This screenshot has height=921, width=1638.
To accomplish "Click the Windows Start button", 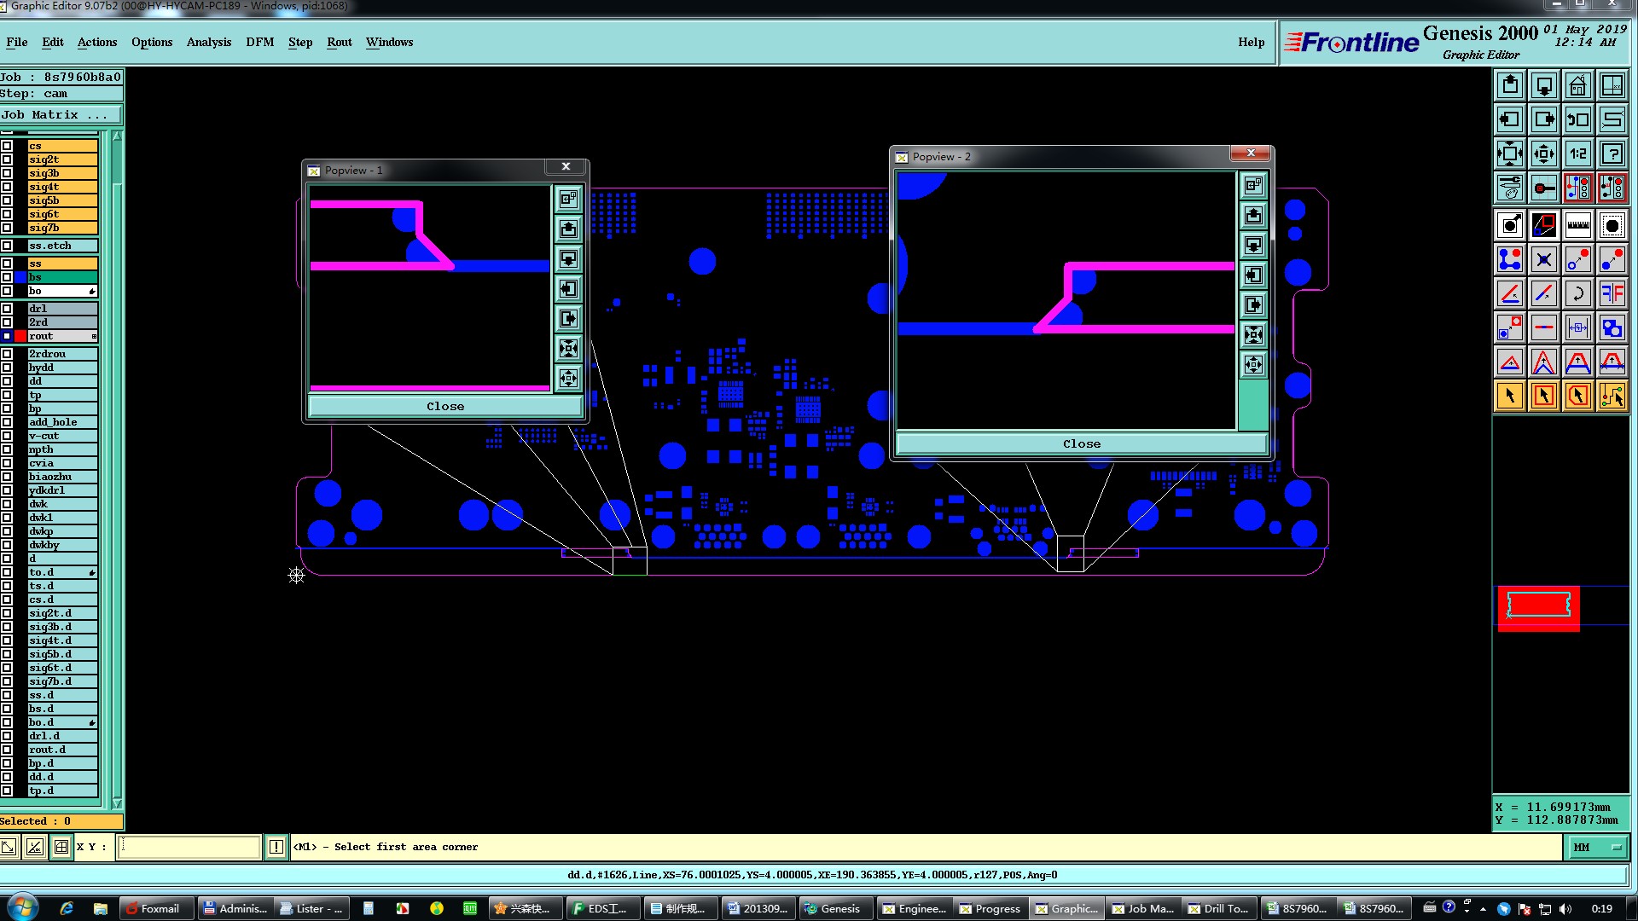I will click(22, 907).
